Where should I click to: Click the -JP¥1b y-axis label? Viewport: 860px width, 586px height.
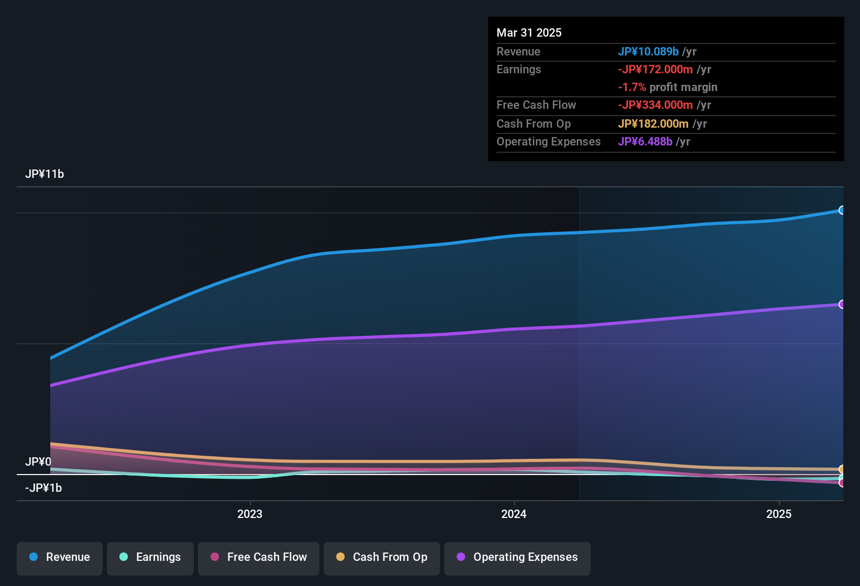[43, 488]
